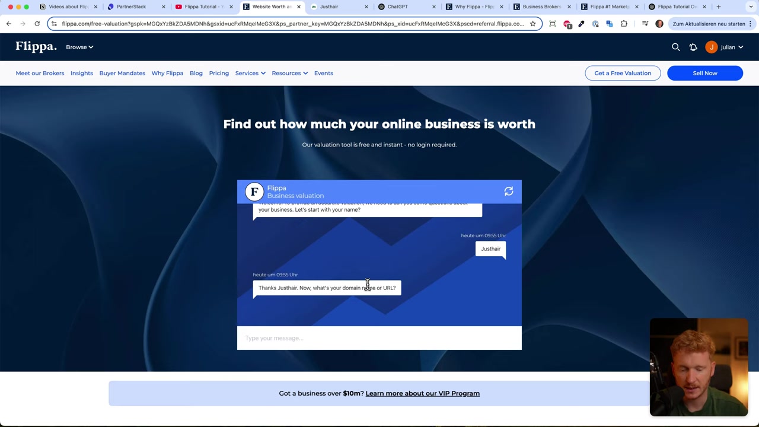The width and height of the screenshot is (759, 427).
Task: Click the Chrome profile picture
Action: (659, 24)
